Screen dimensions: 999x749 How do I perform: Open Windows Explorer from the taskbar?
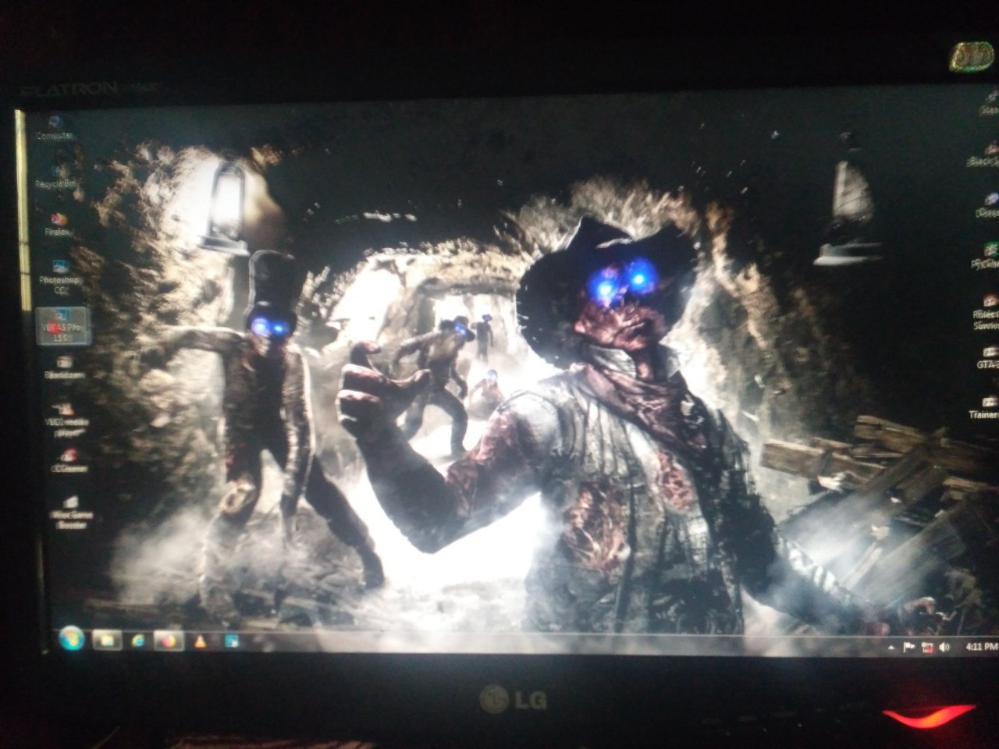tap(105, 641)
